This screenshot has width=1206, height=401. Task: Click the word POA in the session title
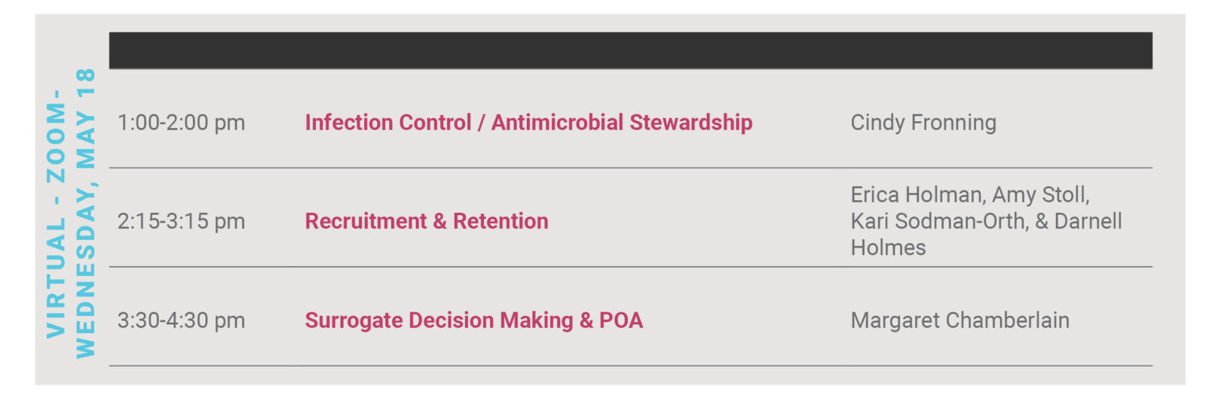click(x=621, y=320)
